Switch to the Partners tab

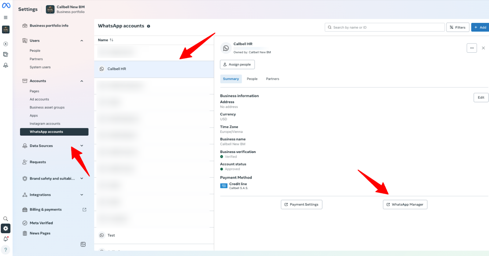[x=272, y=79]
